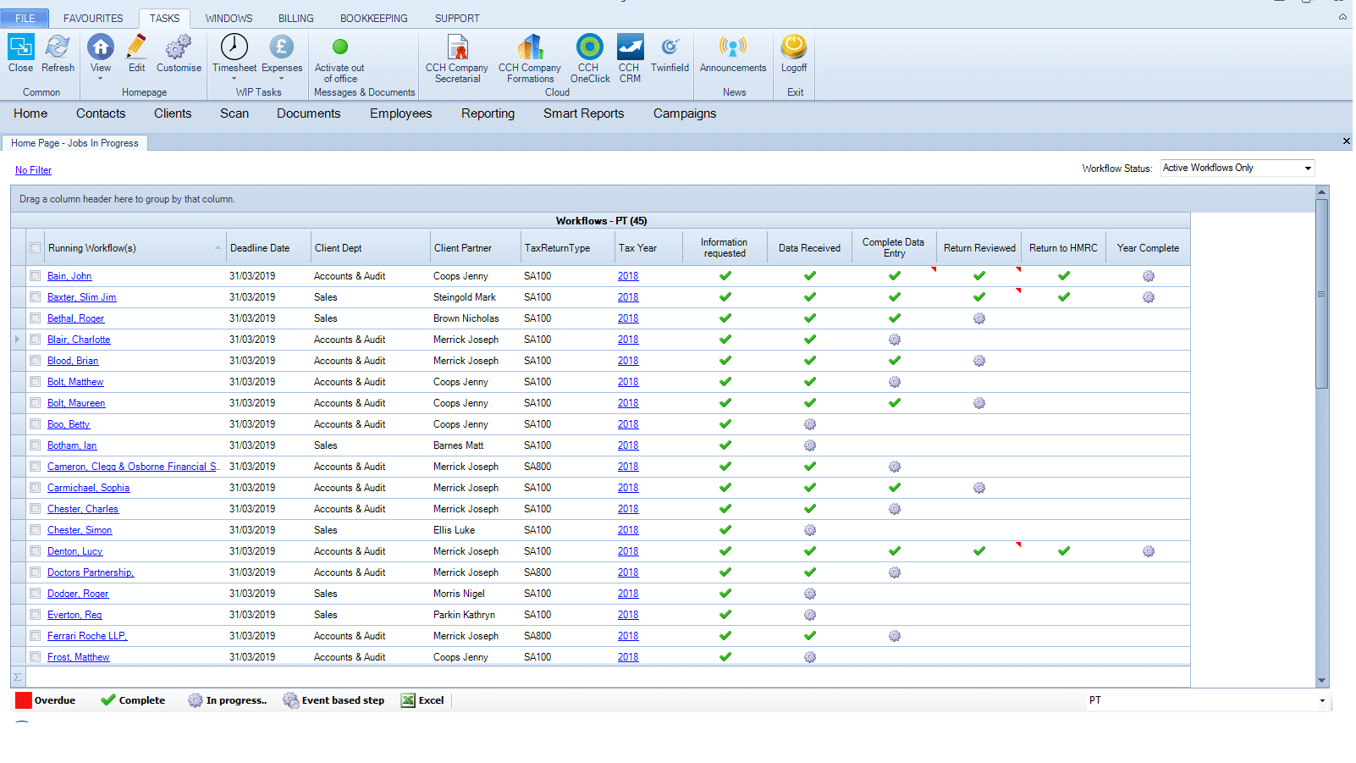Click Return Reviewed gear for Bethal, Roger
The width and height of the screenshot is (1356, 763).
click(x=978, y=318)
